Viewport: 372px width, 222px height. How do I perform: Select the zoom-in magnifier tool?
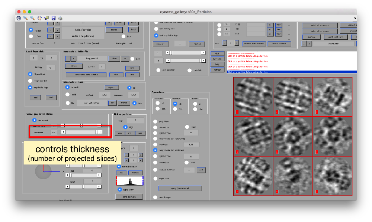tap(25, 17)
